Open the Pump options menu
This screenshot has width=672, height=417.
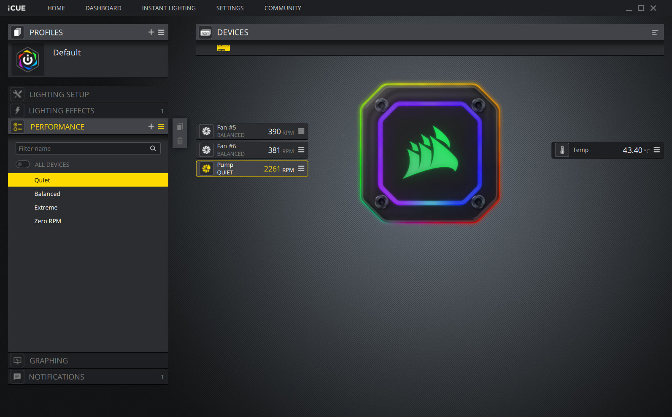tap(301, 168)
